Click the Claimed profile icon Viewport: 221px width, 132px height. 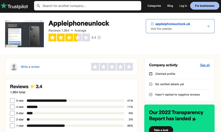pos(151,74)
